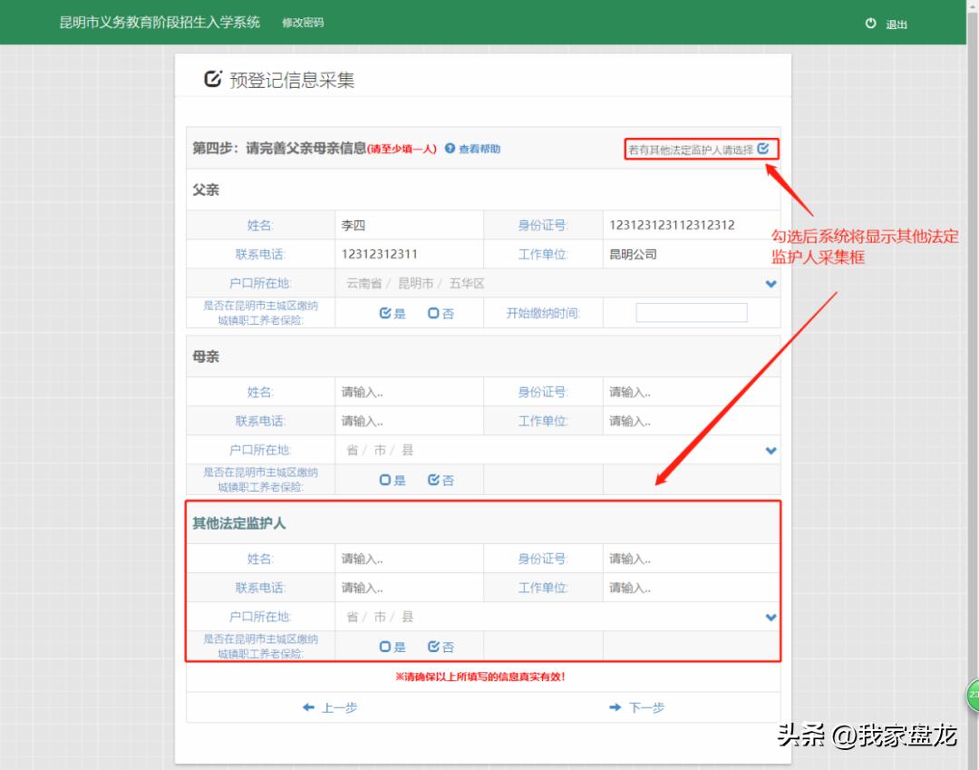Select 是 for mother's pension insurance question
This screenshot has width=979, height=770.
coord(383,479)
